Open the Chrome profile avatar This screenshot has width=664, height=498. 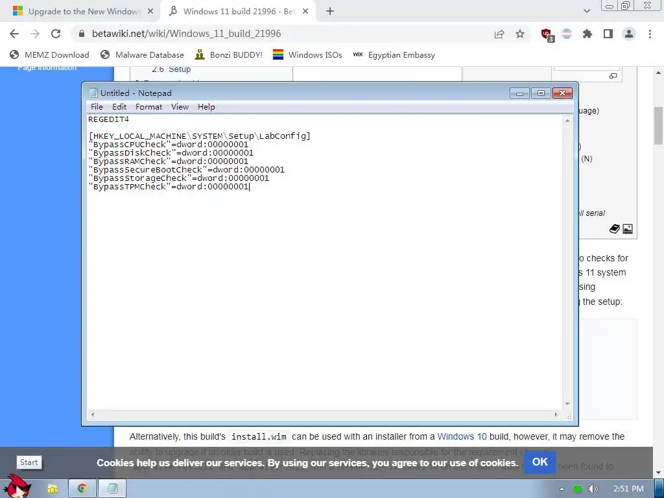tap(629, 34)
